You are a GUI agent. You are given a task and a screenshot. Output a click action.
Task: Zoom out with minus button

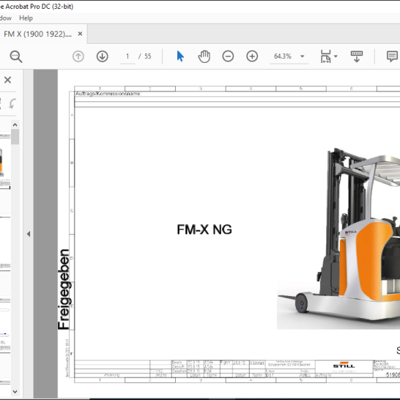click(x=228, y=56)
